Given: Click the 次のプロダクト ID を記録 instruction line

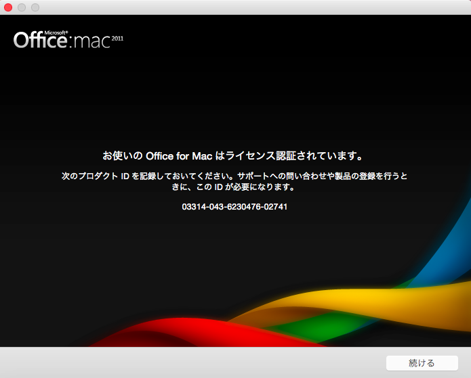Looking at the screenshot, I should pyautogui.click(x=234, y=176).
